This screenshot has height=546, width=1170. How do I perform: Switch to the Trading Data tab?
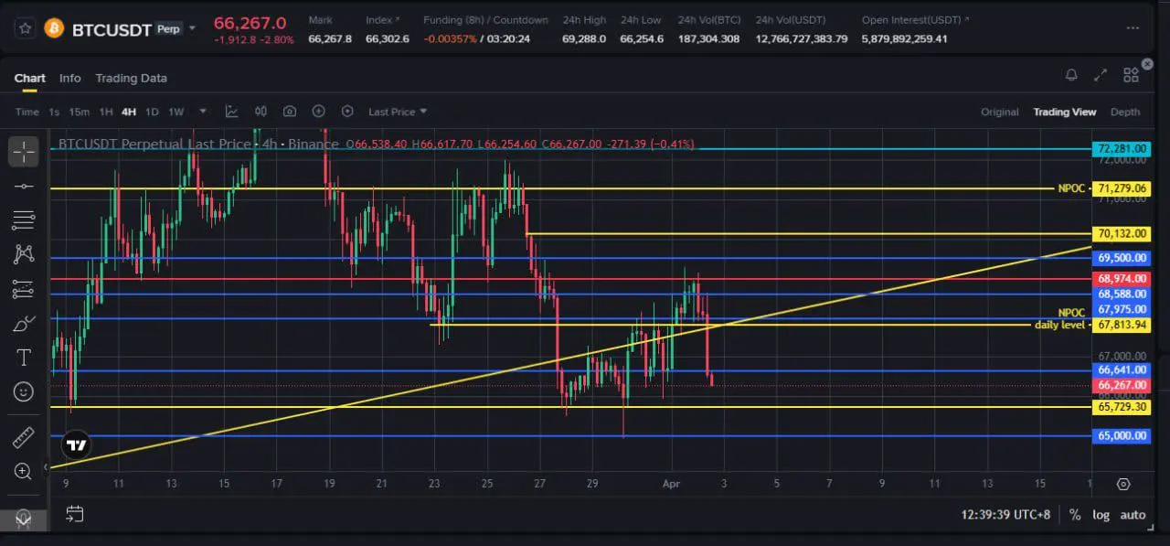click(x=131, y=78)
